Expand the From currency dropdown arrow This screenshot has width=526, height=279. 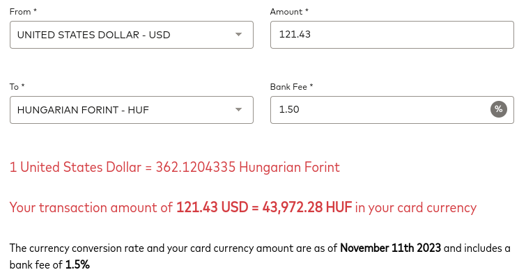point(238,35)
